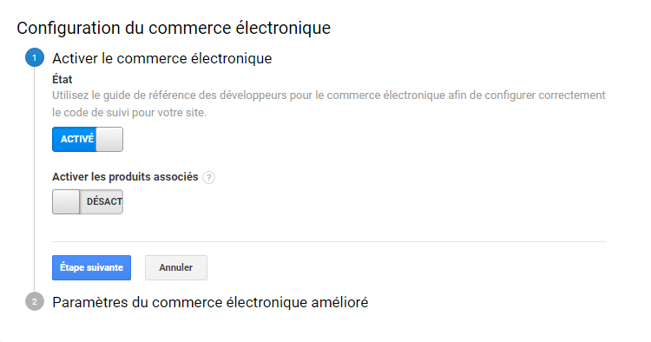The image size is (651, 342).
Task: Click the blue ACTIVÉ text on the switch
Action: pyautogui.click(x=77, y=139)
